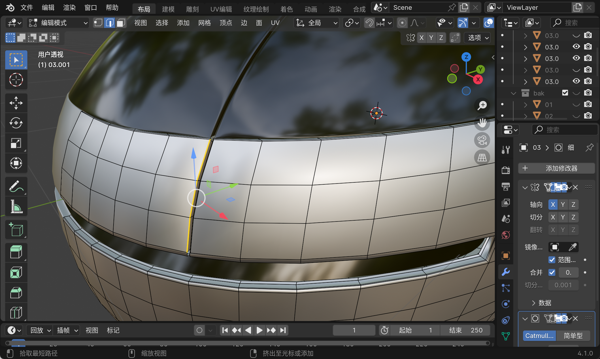Open the 选项 options dropdown
This screenshot has width=600, height=359.
[478, 38]
